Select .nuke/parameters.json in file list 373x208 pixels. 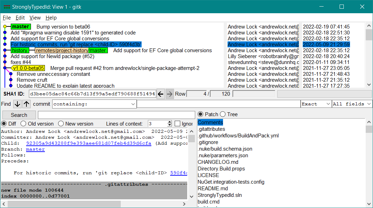223,155
